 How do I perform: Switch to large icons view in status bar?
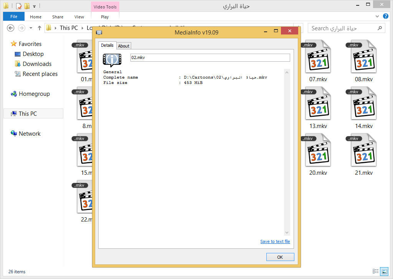(384, 271)
